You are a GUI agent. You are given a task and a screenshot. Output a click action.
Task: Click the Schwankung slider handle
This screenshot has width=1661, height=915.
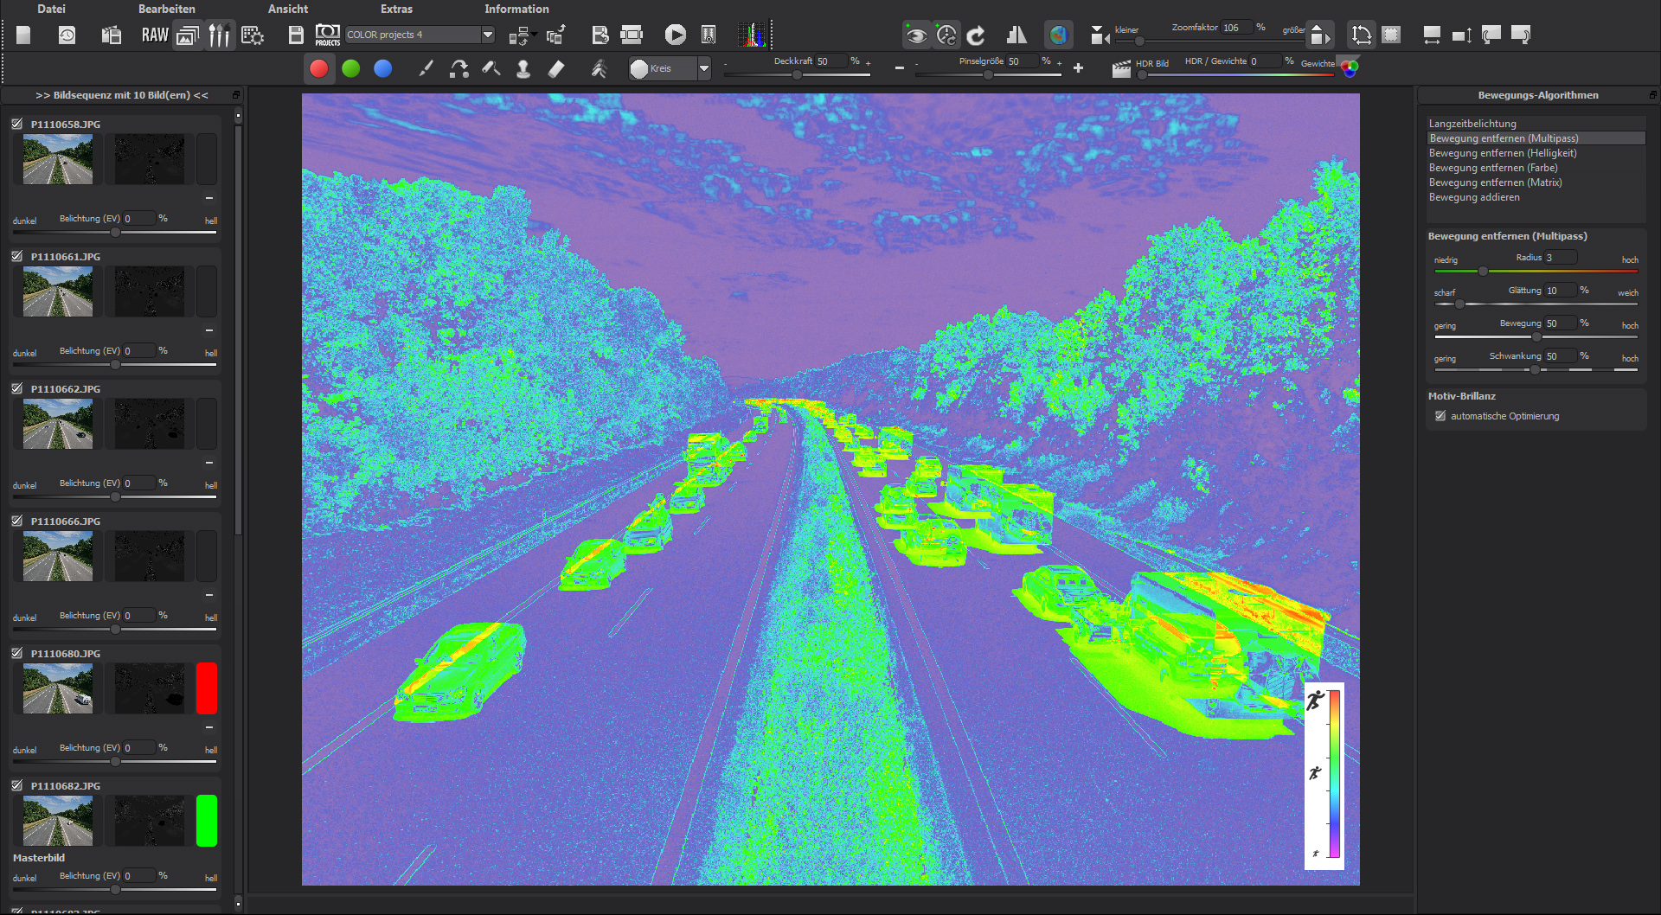point(1535,369)
